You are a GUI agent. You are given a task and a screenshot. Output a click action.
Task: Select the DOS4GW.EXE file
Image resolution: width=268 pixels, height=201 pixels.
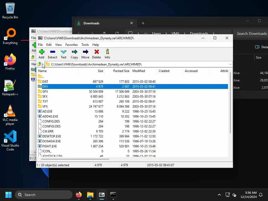(132, 141)
